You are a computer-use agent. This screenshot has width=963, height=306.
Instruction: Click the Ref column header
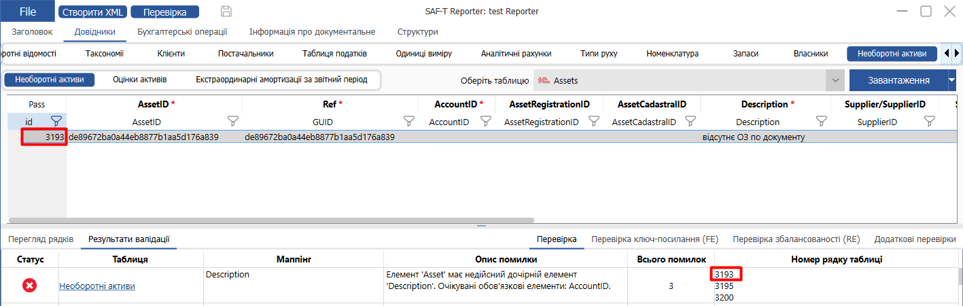tap(331, 104)
